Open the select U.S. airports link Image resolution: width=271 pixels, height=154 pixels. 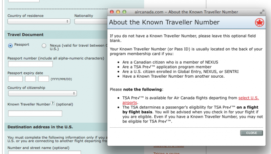249,98
